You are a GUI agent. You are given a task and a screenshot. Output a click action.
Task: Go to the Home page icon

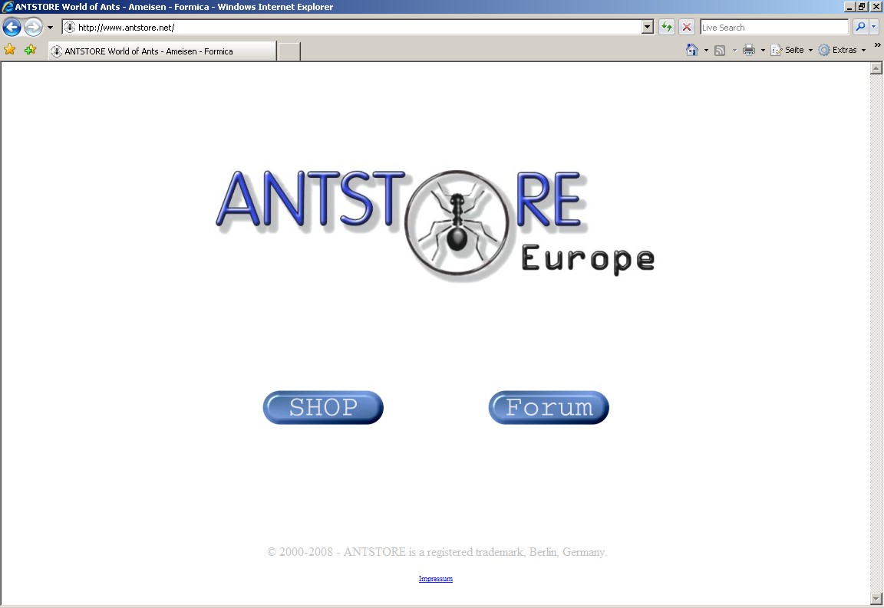(692, 50)
